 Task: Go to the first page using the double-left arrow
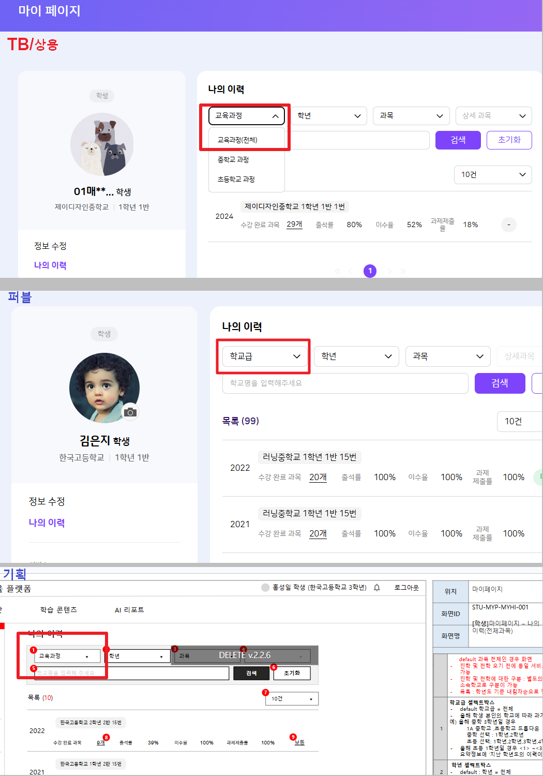(338, 271)
